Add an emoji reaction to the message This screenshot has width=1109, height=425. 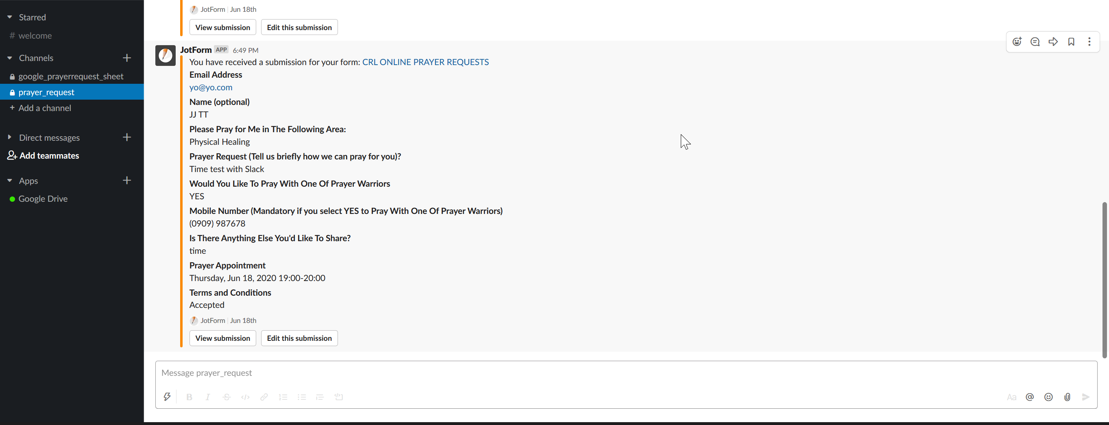[1017, 42]
